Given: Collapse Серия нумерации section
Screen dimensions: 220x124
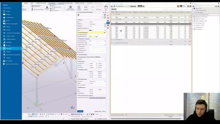Looking at the screenshot, I should 78,32.
